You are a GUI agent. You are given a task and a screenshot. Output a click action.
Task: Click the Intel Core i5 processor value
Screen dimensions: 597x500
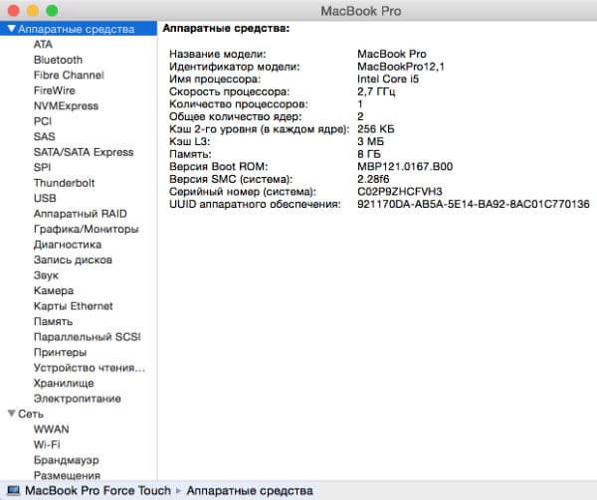[x=388, y=80]
